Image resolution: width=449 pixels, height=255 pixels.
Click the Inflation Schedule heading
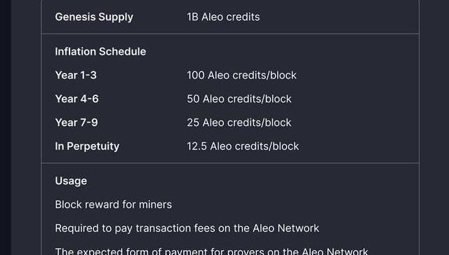click(x=100, y=51)
